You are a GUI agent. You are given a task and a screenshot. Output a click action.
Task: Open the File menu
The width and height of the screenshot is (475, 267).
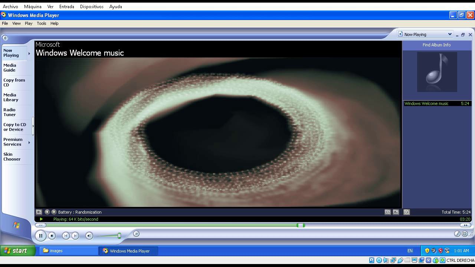tap(5, 23)
